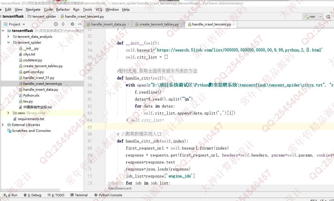Viewport: 334px width, 201px height.
Task: Collapse the tencent_spider folder
Action: pyautogui.click(x=8, y=43)
